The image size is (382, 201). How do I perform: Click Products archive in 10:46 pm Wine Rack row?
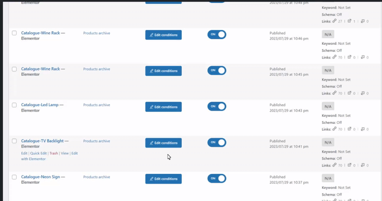(x=97, y=33)
